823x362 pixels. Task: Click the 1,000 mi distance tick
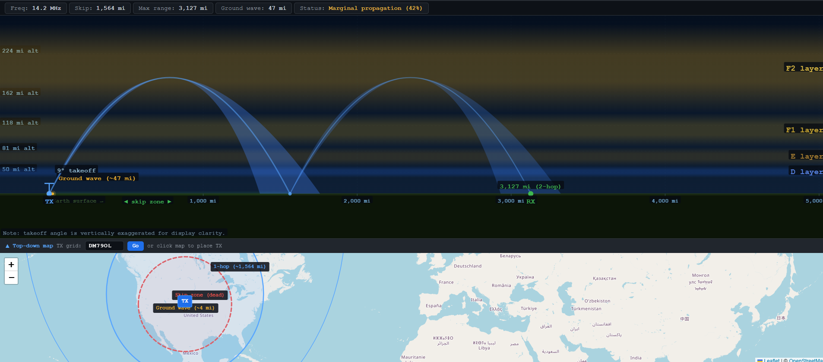pos(203,201)
